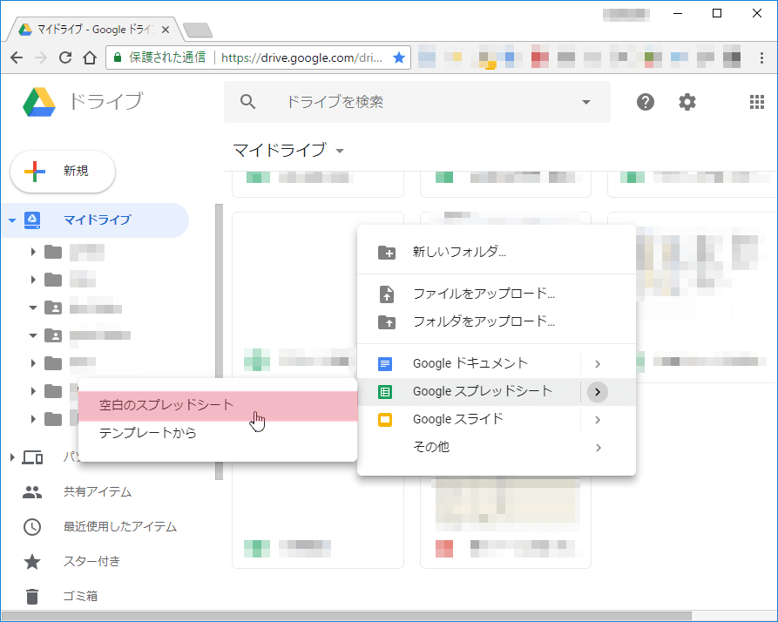
Task: Click the browser home icon
Action: (90, 57)
